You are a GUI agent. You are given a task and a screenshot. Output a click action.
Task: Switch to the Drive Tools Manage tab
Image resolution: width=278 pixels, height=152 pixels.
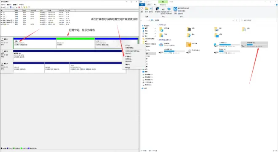pos(163,5)
